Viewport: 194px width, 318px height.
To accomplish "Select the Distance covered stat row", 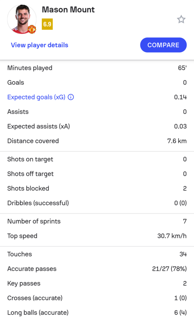I will tap(97, 141).
